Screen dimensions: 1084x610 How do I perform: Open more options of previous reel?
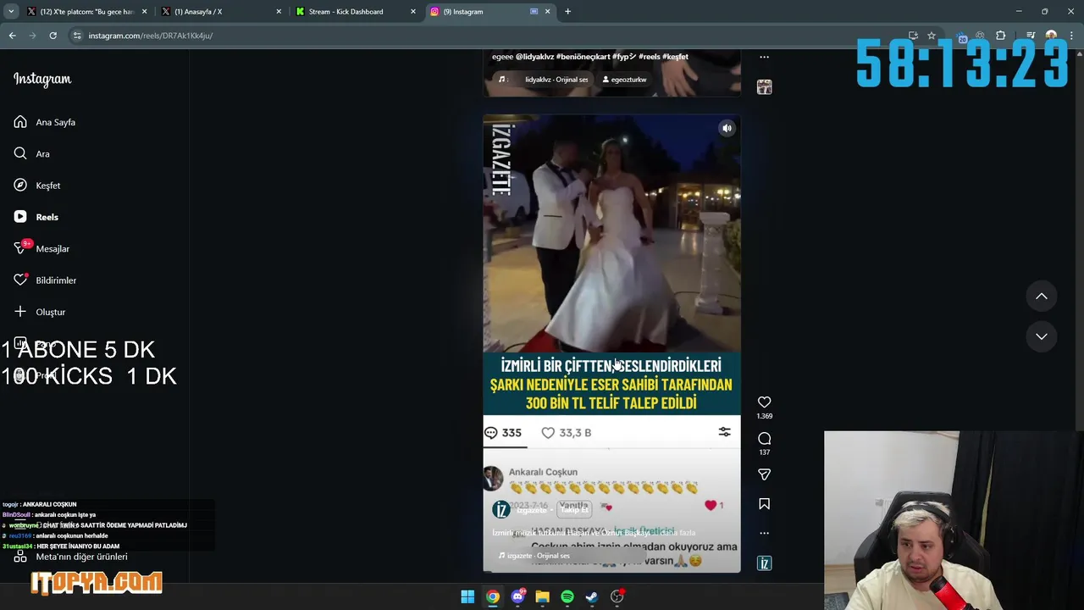764,58
